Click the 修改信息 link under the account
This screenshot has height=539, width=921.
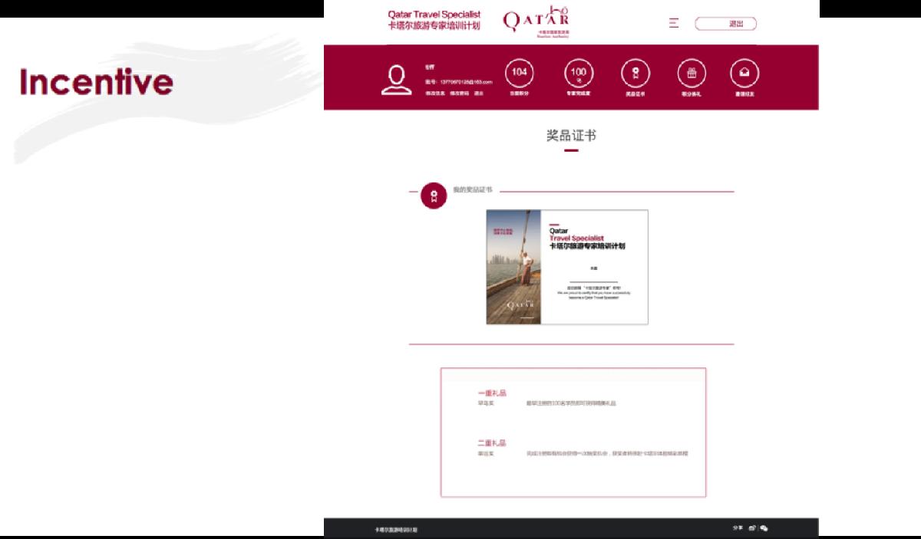coord(434,94)
